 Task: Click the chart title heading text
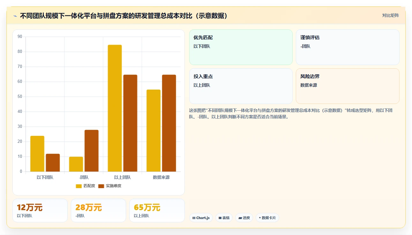(124, 16)
